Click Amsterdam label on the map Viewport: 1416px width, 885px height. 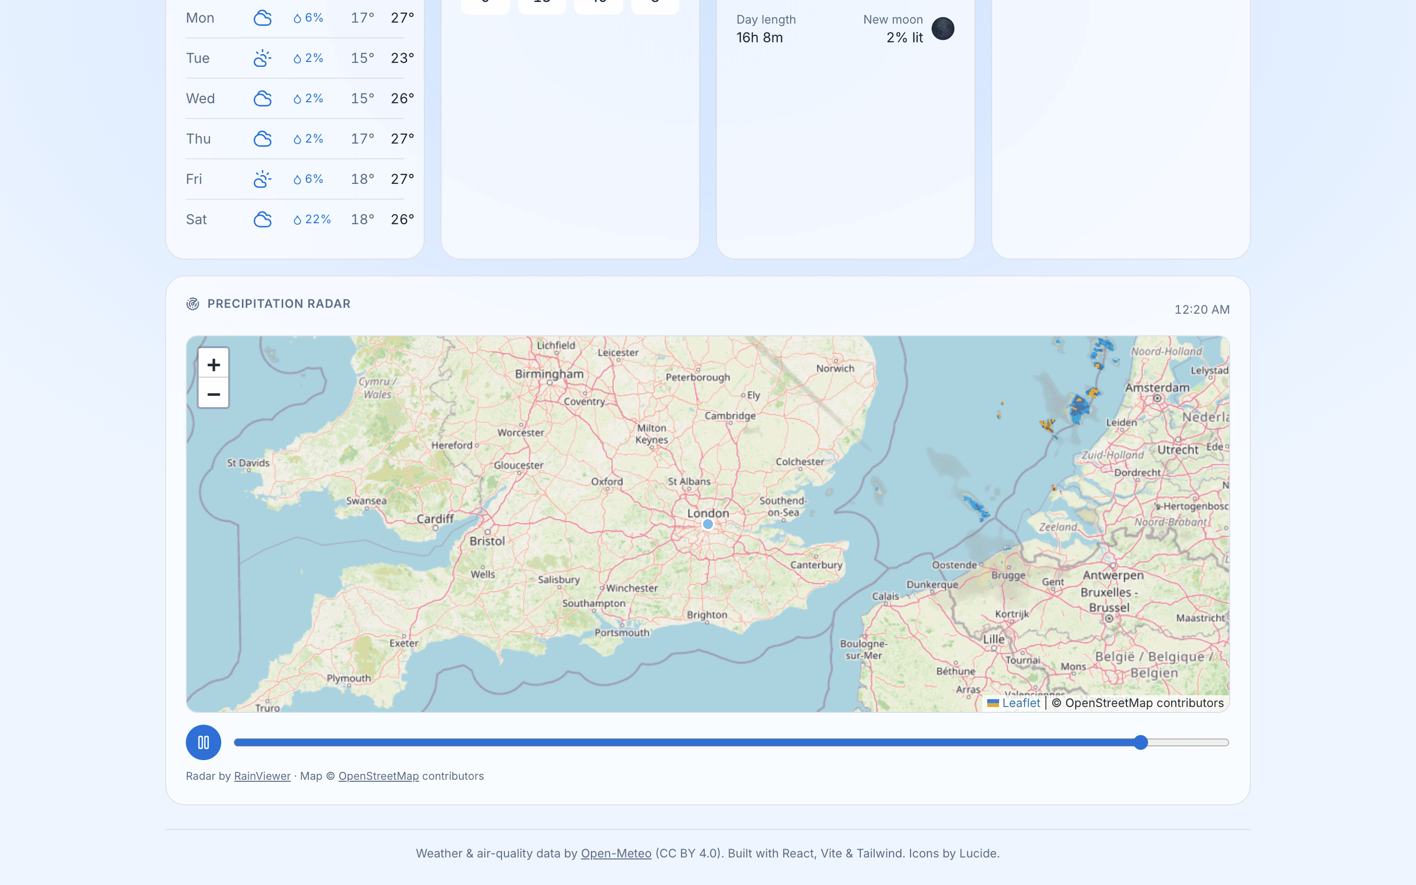[1157, 387]
